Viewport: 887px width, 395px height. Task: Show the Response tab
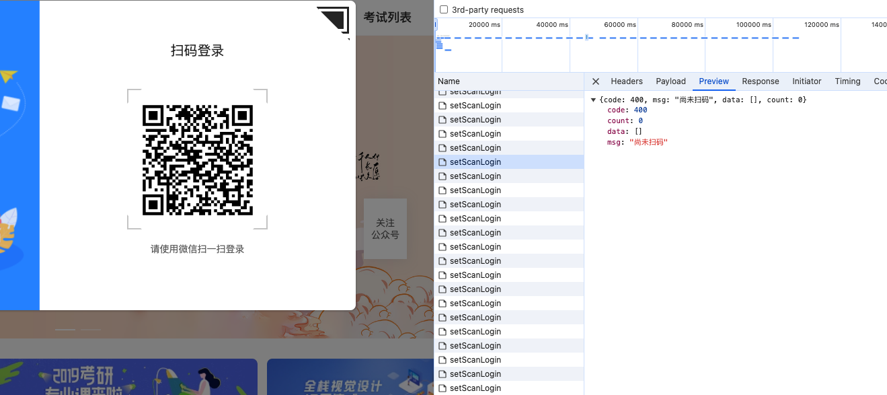(x=761, y=81)
